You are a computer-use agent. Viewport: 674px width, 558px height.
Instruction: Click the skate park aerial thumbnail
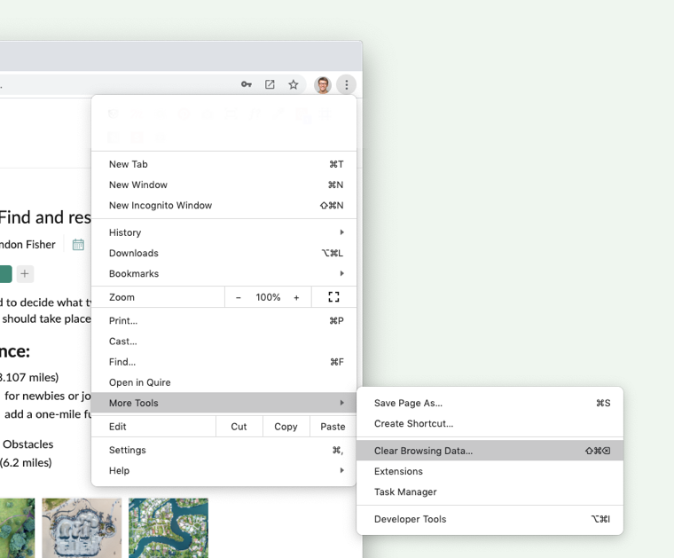coord(82,528)
